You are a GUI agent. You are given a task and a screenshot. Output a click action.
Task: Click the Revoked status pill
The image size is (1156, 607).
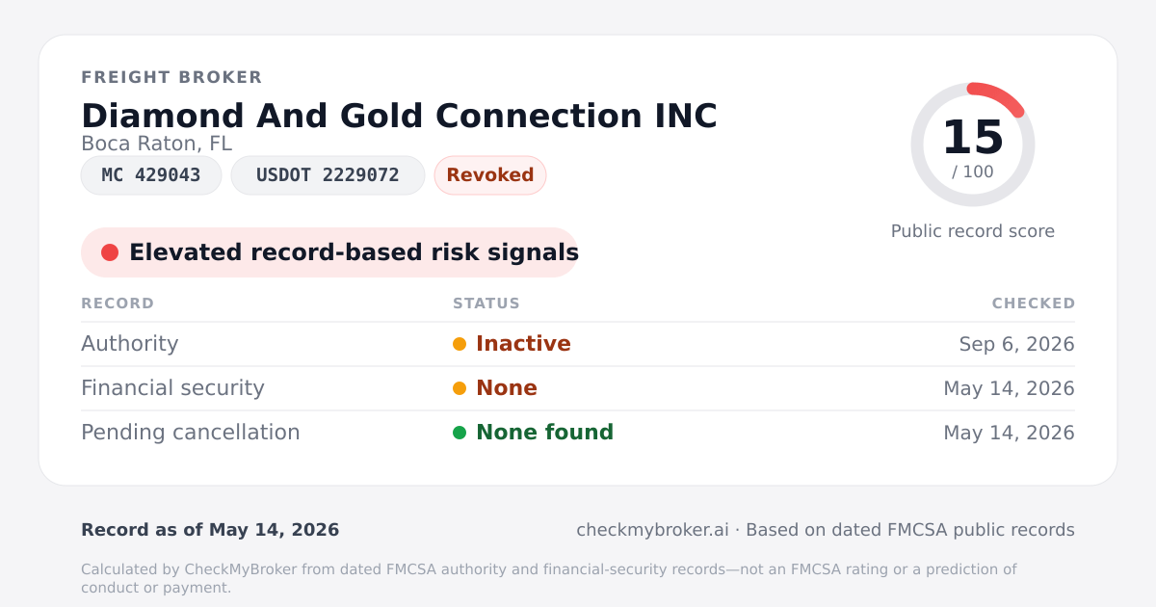click(490, 175)
